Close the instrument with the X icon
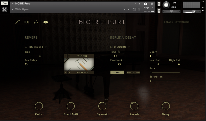 [x=203, y=2]
